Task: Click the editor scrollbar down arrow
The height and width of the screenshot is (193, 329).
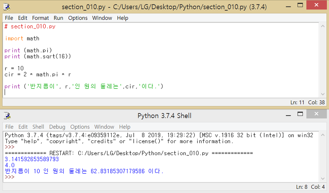Action: pos(323,94)
